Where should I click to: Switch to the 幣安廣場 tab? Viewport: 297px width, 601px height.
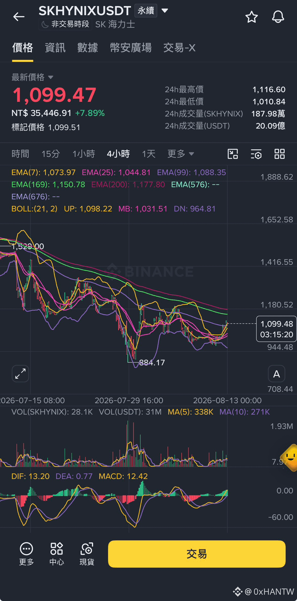tap(131, 47)
